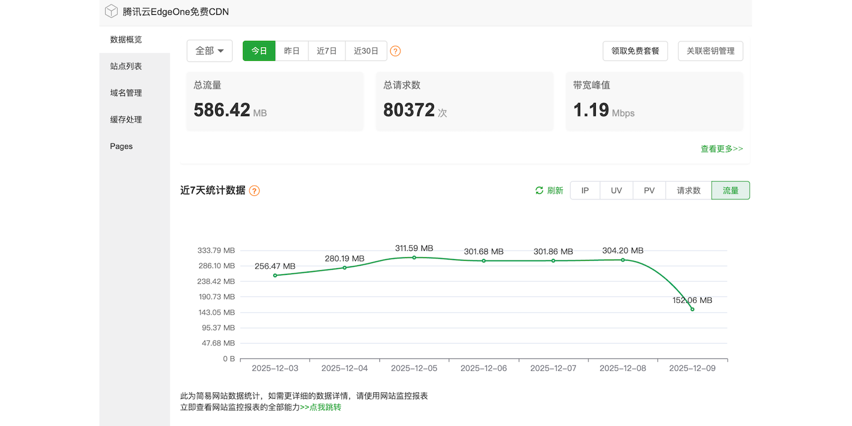Open 站点列表 in the sidebar
The width and height of the screenshot is (852, 426).
coord(126,66)
